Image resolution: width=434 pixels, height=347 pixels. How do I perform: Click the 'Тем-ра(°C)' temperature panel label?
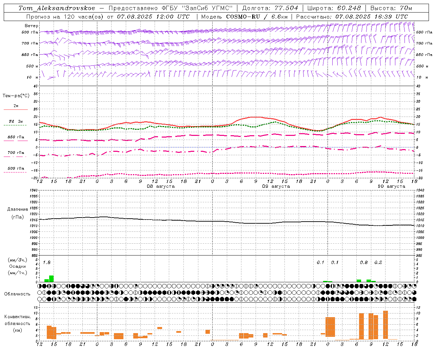click(16, 96)
